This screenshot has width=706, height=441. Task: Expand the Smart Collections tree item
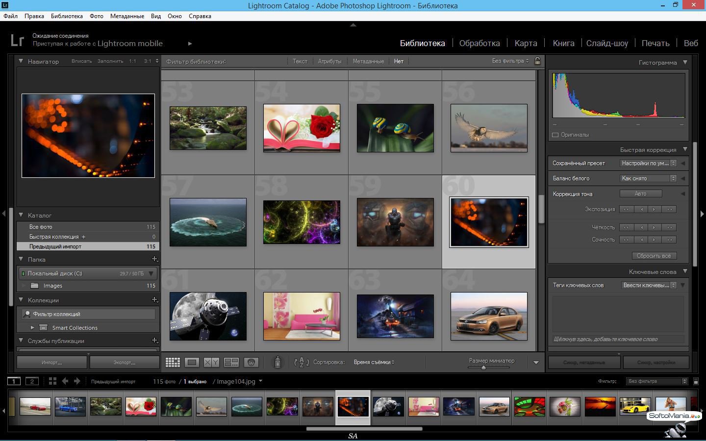pos(32,327)
